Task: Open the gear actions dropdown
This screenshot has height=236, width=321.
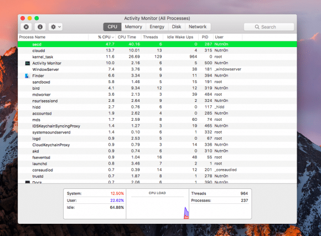Action: click(x=55, y=27)
